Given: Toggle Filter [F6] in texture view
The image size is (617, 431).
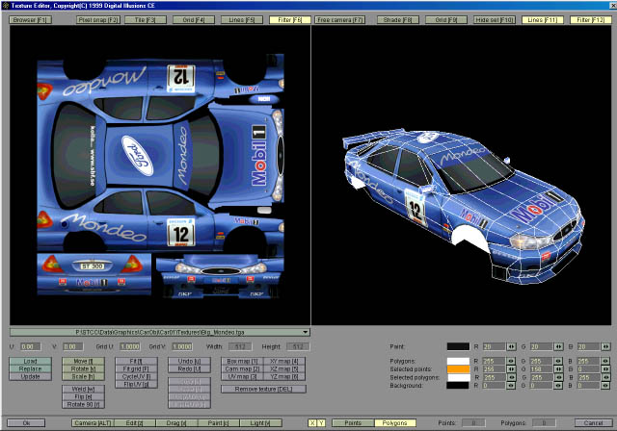Looking at the screenshot, I should tap(289, 19).
